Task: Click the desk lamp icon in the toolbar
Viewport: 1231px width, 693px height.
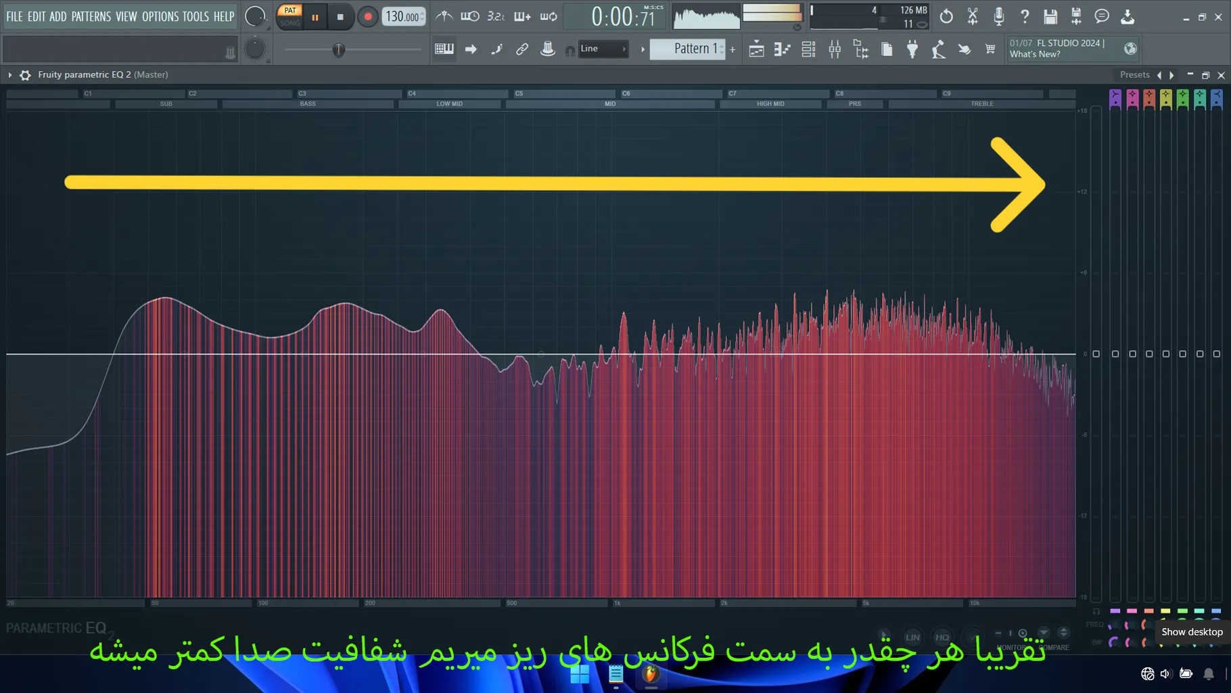Action: [938, 49]
